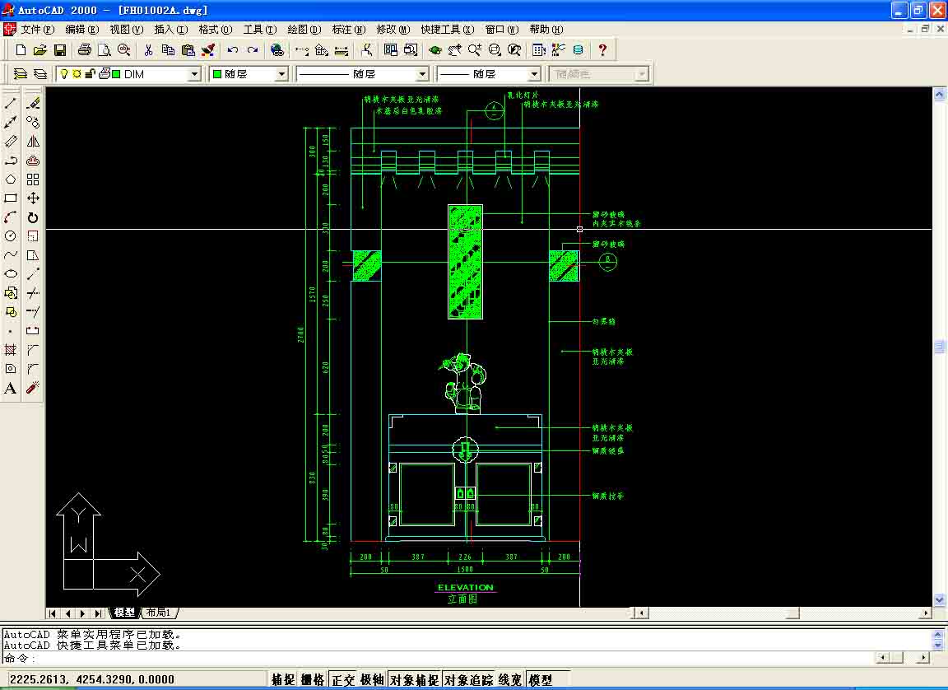
Task: Toggle 对象捕捉 object snap button
Action: tap(415, 680)
